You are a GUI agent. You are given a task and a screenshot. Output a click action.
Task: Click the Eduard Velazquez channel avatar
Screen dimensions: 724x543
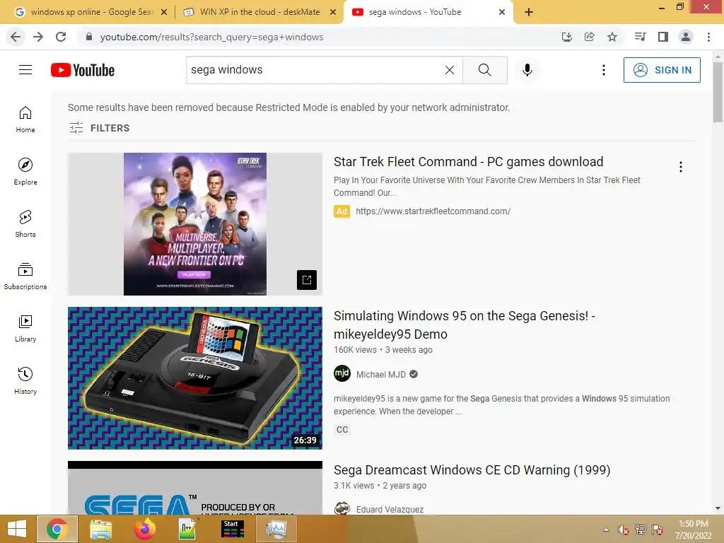342,508
